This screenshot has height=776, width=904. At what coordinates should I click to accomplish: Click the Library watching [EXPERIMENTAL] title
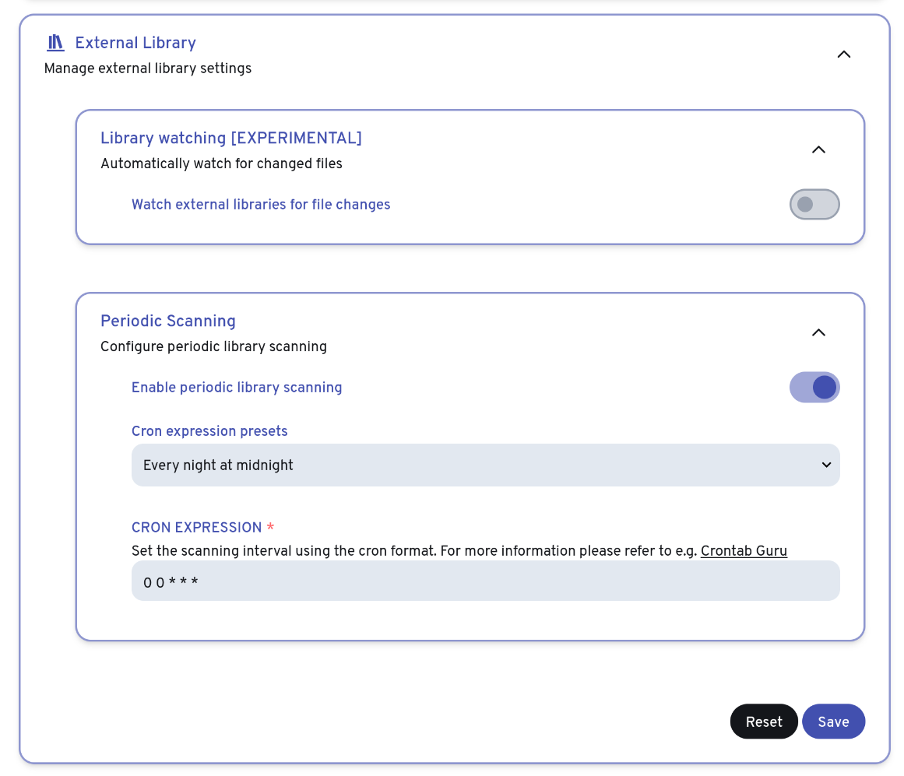pos(230,138)
